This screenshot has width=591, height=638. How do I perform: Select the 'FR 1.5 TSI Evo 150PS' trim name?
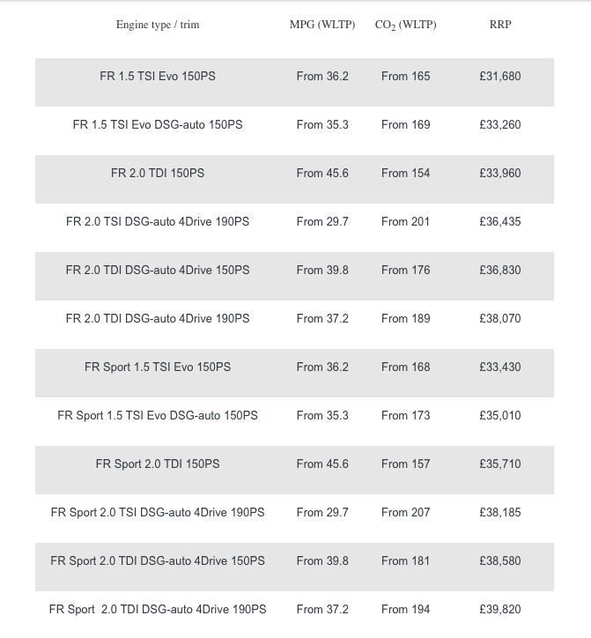point(158,77)
